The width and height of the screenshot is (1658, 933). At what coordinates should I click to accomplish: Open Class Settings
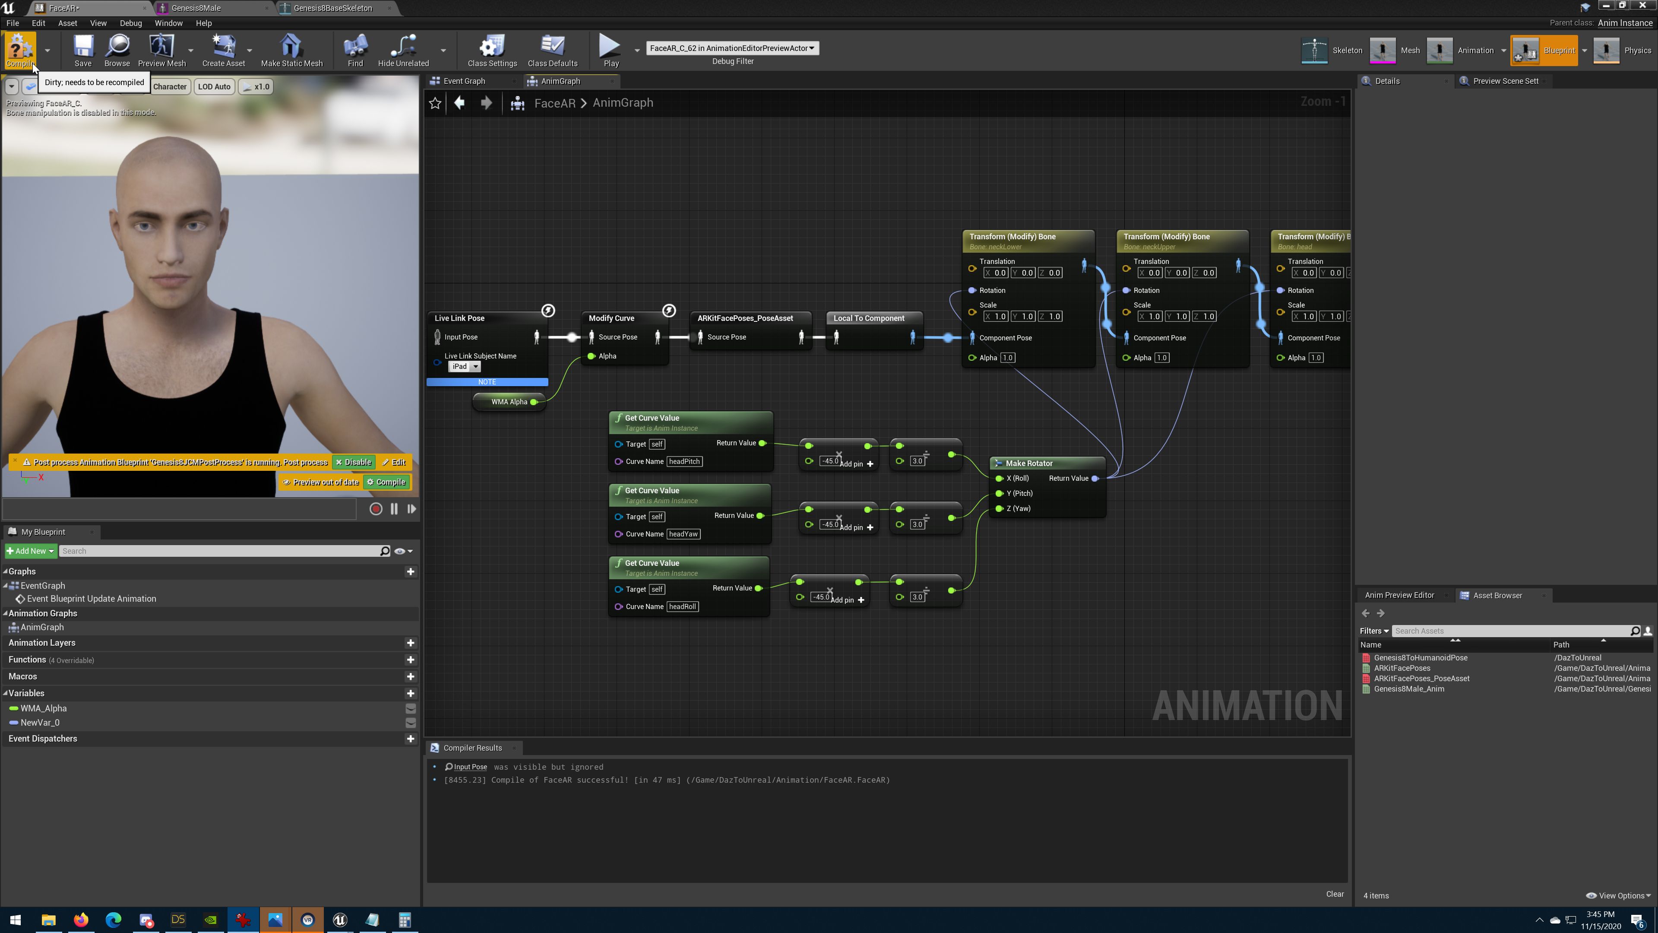pos(492,50)
